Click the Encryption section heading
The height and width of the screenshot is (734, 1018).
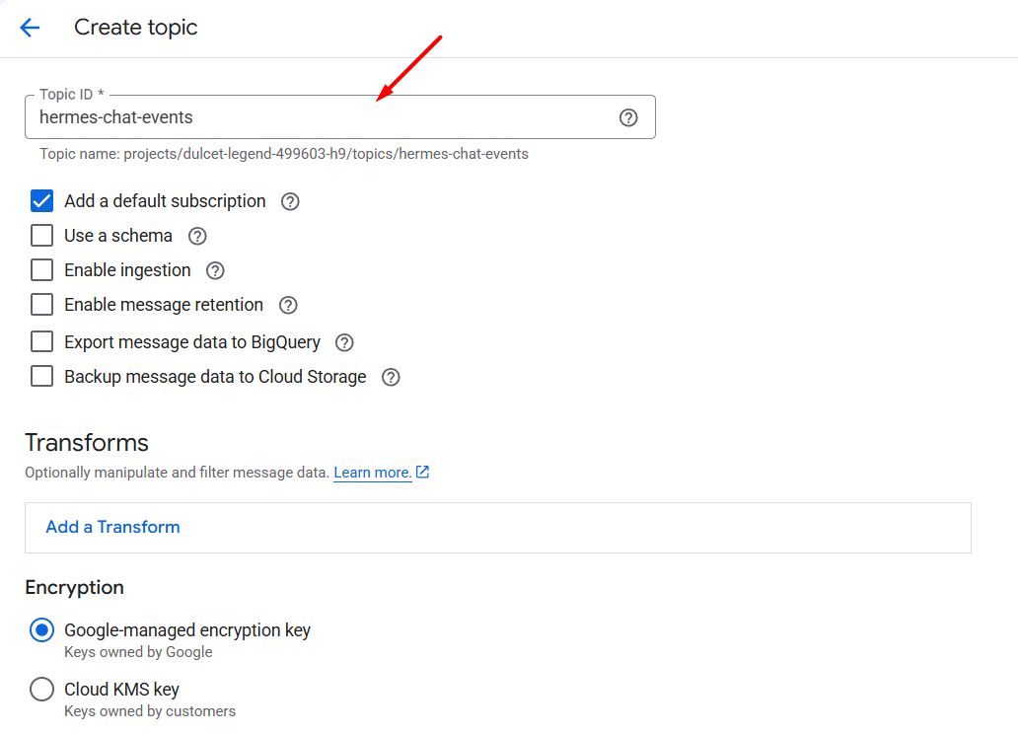click(75, 588)
